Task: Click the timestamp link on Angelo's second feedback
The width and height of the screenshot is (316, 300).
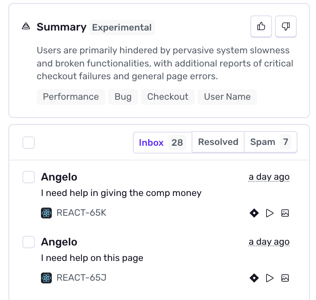Action: tap(269, 242)
